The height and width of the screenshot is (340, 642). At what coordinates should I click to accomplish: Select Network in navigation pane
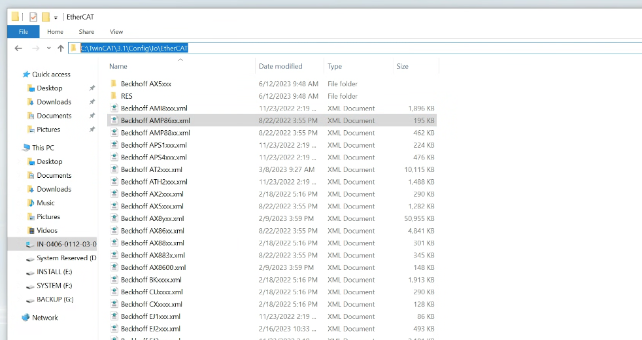click(x=45, y=318)
